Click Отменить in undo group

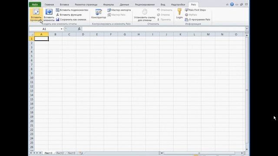(x=165, y=10)
